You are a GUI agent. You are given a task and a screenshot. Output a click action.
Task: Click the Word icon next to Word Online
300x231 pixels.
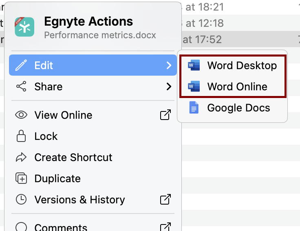click(x=194, y=86)
